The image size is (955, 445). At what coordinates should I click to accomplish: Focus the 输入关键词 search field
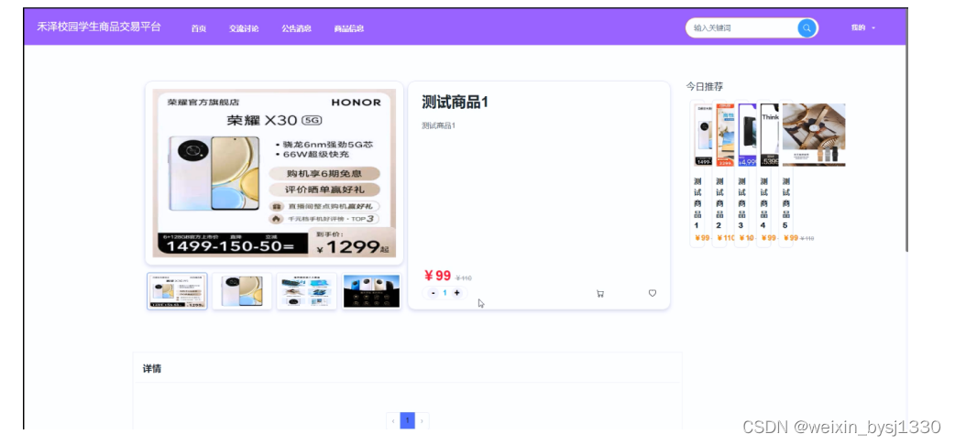click(x=743, y=28)
